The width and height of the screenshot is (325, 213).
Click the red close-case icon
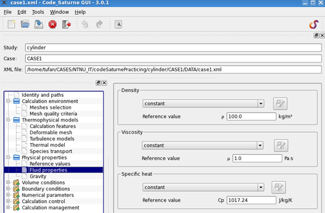click(53, 24)
